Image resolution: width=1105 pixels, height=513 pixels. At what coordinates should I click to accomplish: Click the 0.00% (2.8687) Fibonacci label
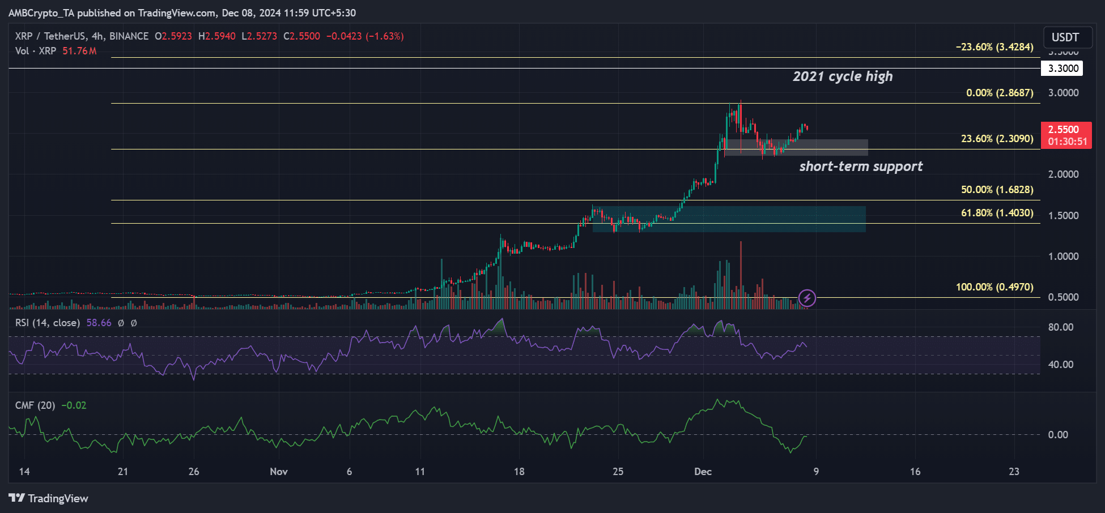1000,93
